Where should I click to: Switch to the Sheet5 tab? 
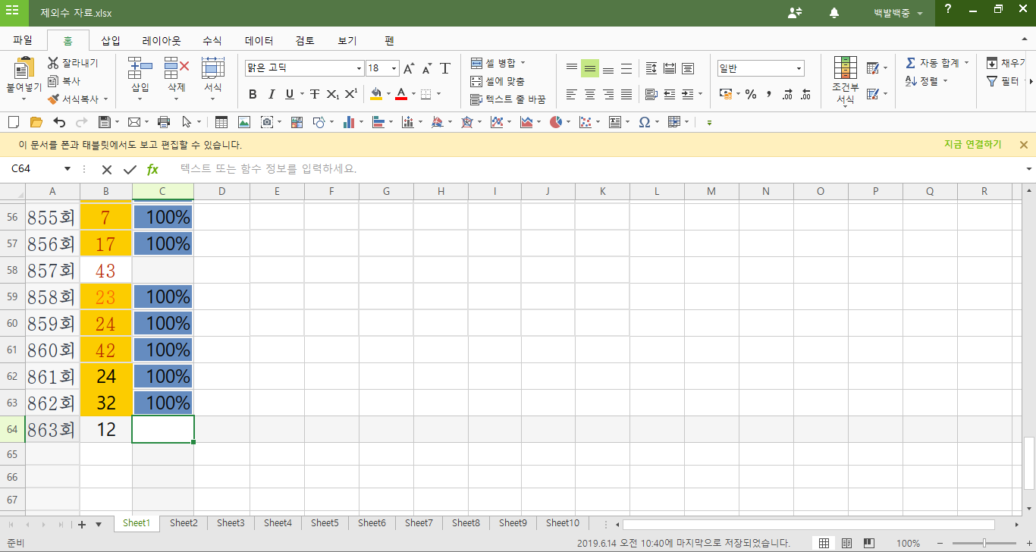click(325, 523)
